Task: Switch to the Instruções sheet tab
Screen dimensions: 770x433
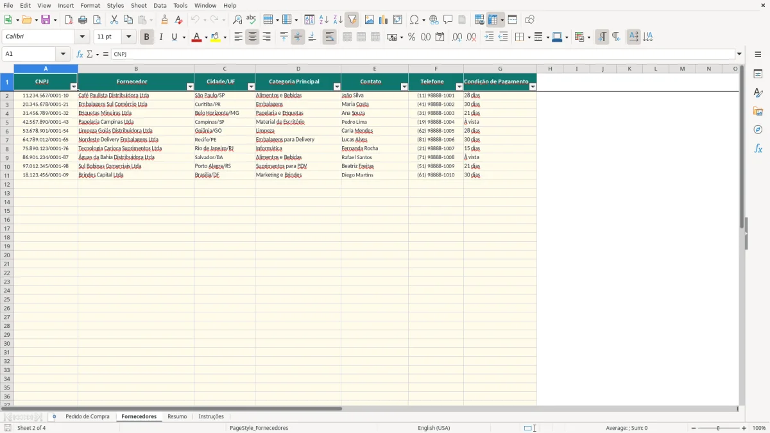Action: (x=211, y=417)
